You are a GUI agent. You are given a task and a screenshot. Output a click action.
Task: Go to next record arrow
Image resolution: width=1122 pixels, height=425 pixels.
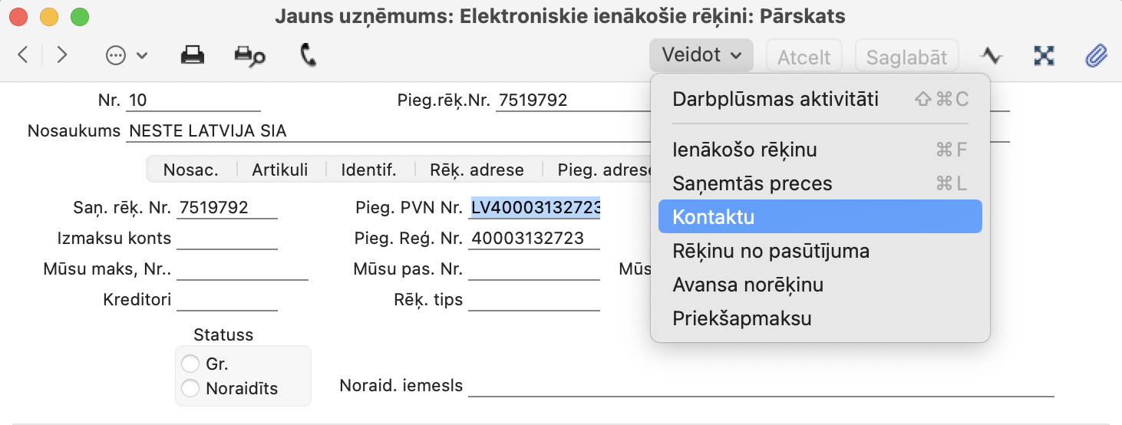tap(62, 55)
